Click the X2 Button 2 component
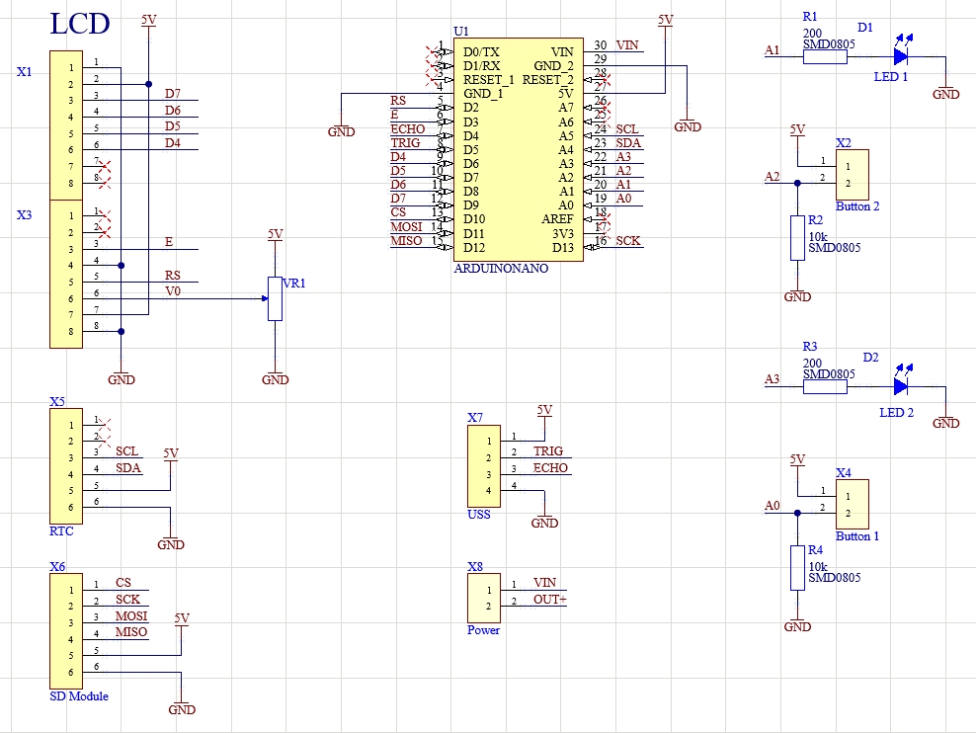 (x=851, y=174)
